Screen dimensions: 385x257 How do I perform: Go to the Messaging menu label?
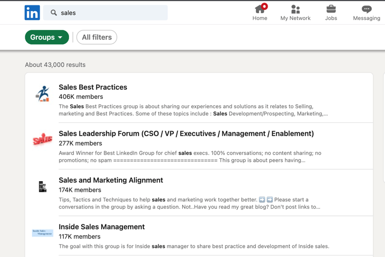click(x=367, y=18)
